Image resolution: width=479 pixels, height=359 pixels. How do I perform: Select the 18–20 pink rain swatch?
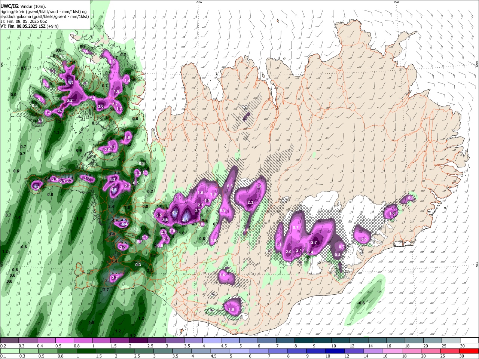pos(412,351)
